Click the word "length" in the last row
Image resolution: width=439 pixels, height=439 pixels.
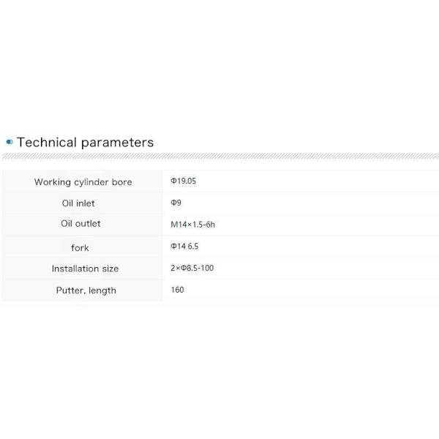(102, 290)
